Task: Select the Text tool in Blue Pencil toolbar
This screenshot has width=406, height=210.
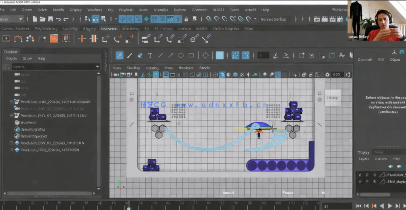Action: (150, 55)
